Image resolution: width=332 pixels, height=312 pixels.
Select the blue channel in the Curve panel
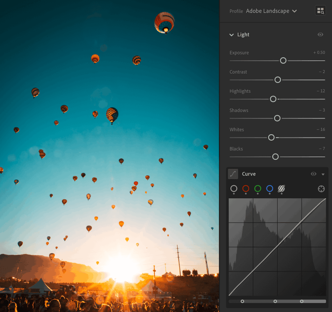pos(269,189)
